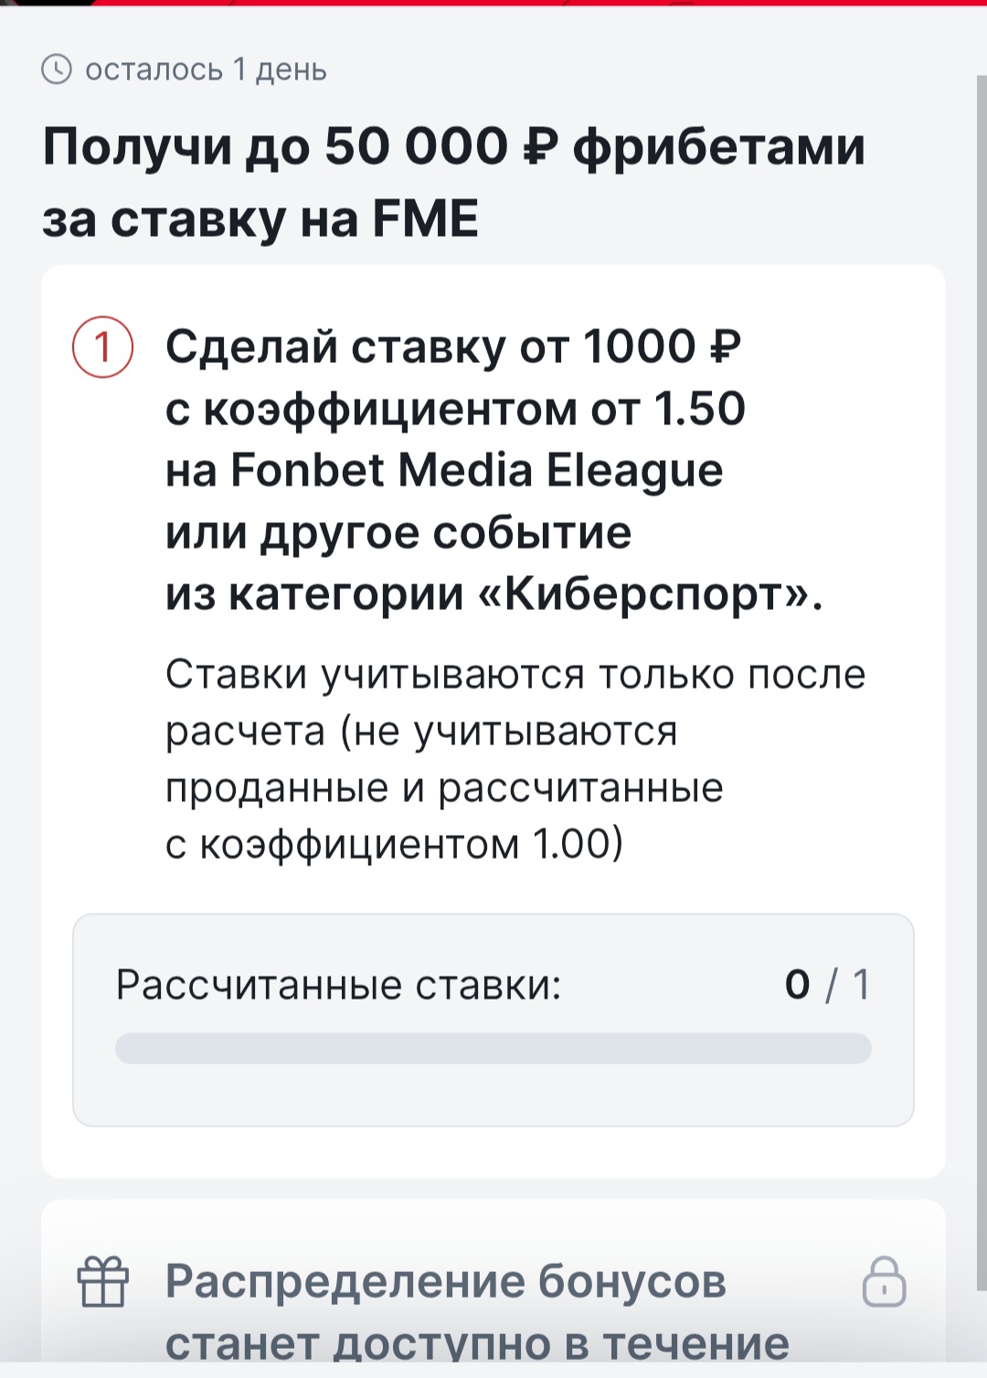Tap the 0 / 1 bets counter

(x=827, y=985)
